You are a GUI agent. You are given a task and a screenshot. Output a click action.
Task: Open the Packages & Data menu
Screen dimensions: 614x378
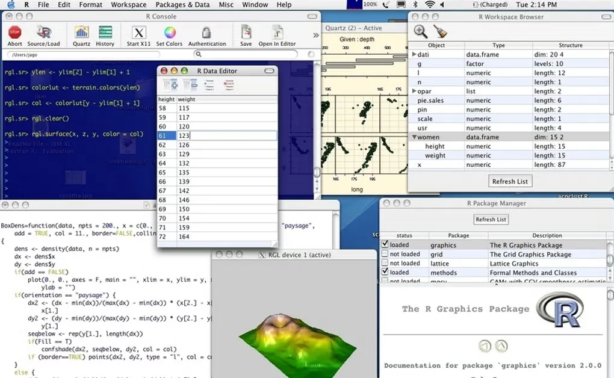[x=182, y=5]
